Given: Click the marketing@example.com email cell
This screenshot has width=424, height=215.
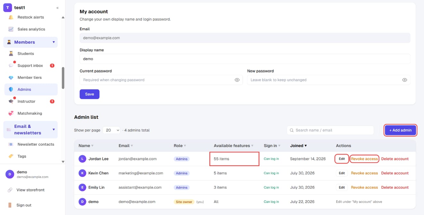Looking at the screenshot, I should click(x=141, y=173).
